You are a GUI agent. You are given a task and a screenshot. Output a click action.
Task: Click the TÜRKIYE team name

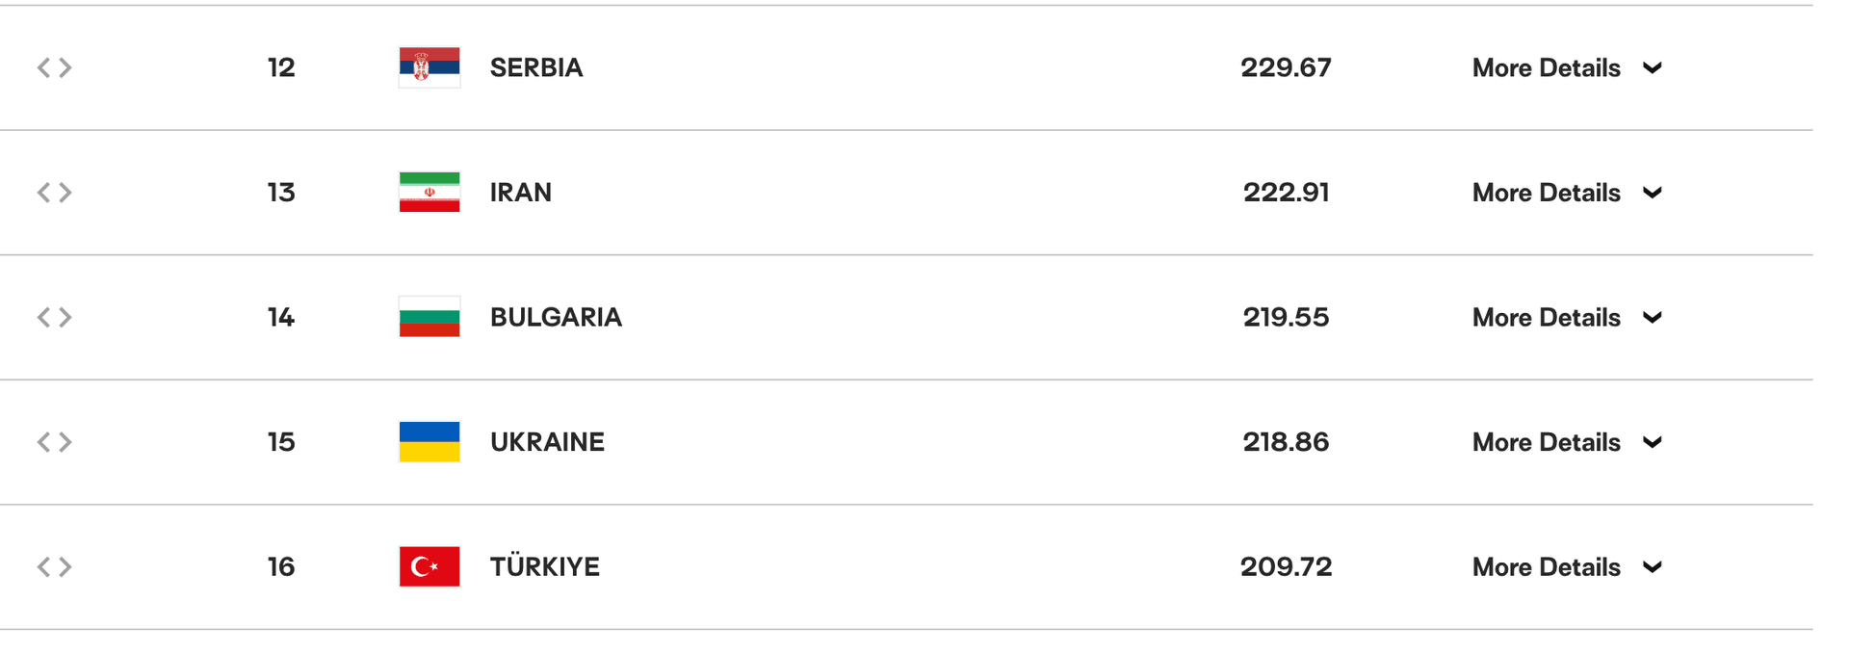[x=544, y=566]
